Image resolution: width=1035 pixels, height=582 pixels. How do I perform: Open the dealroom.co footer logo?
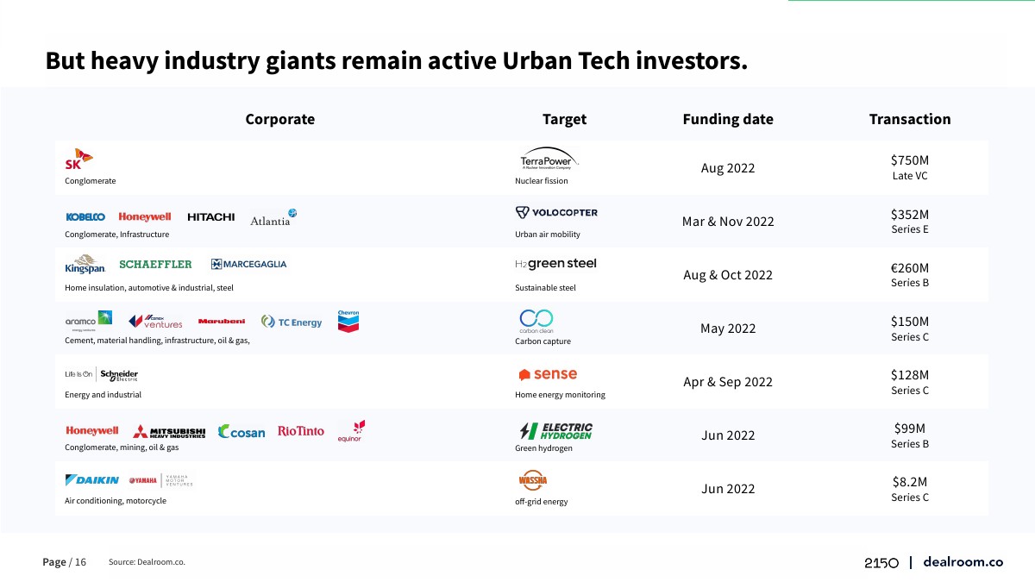point(963,562)
